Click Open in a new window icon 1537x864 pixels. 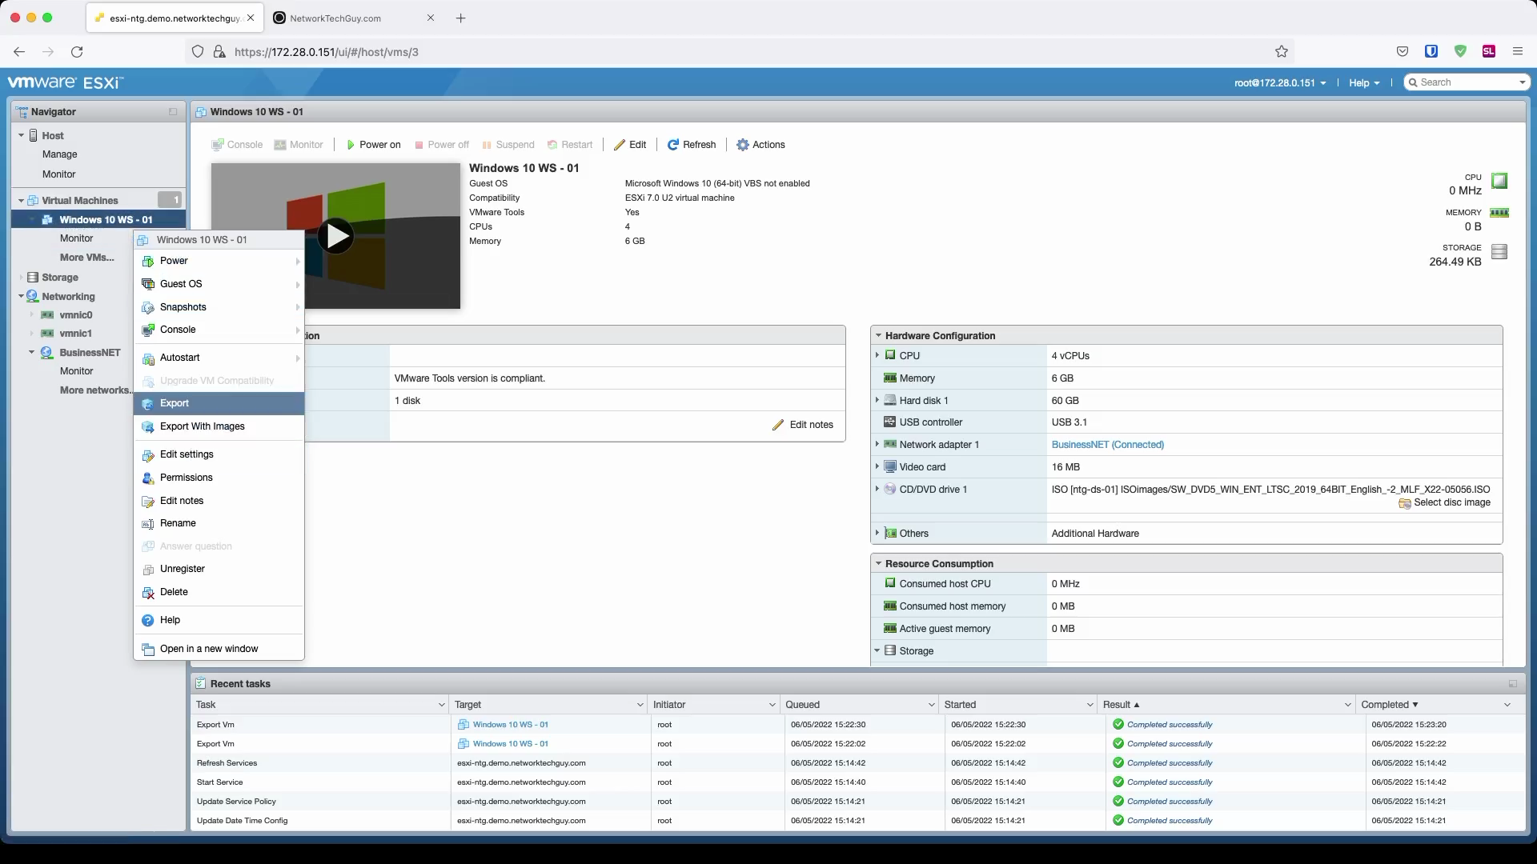pyautogui.click(x=148, y=650)
